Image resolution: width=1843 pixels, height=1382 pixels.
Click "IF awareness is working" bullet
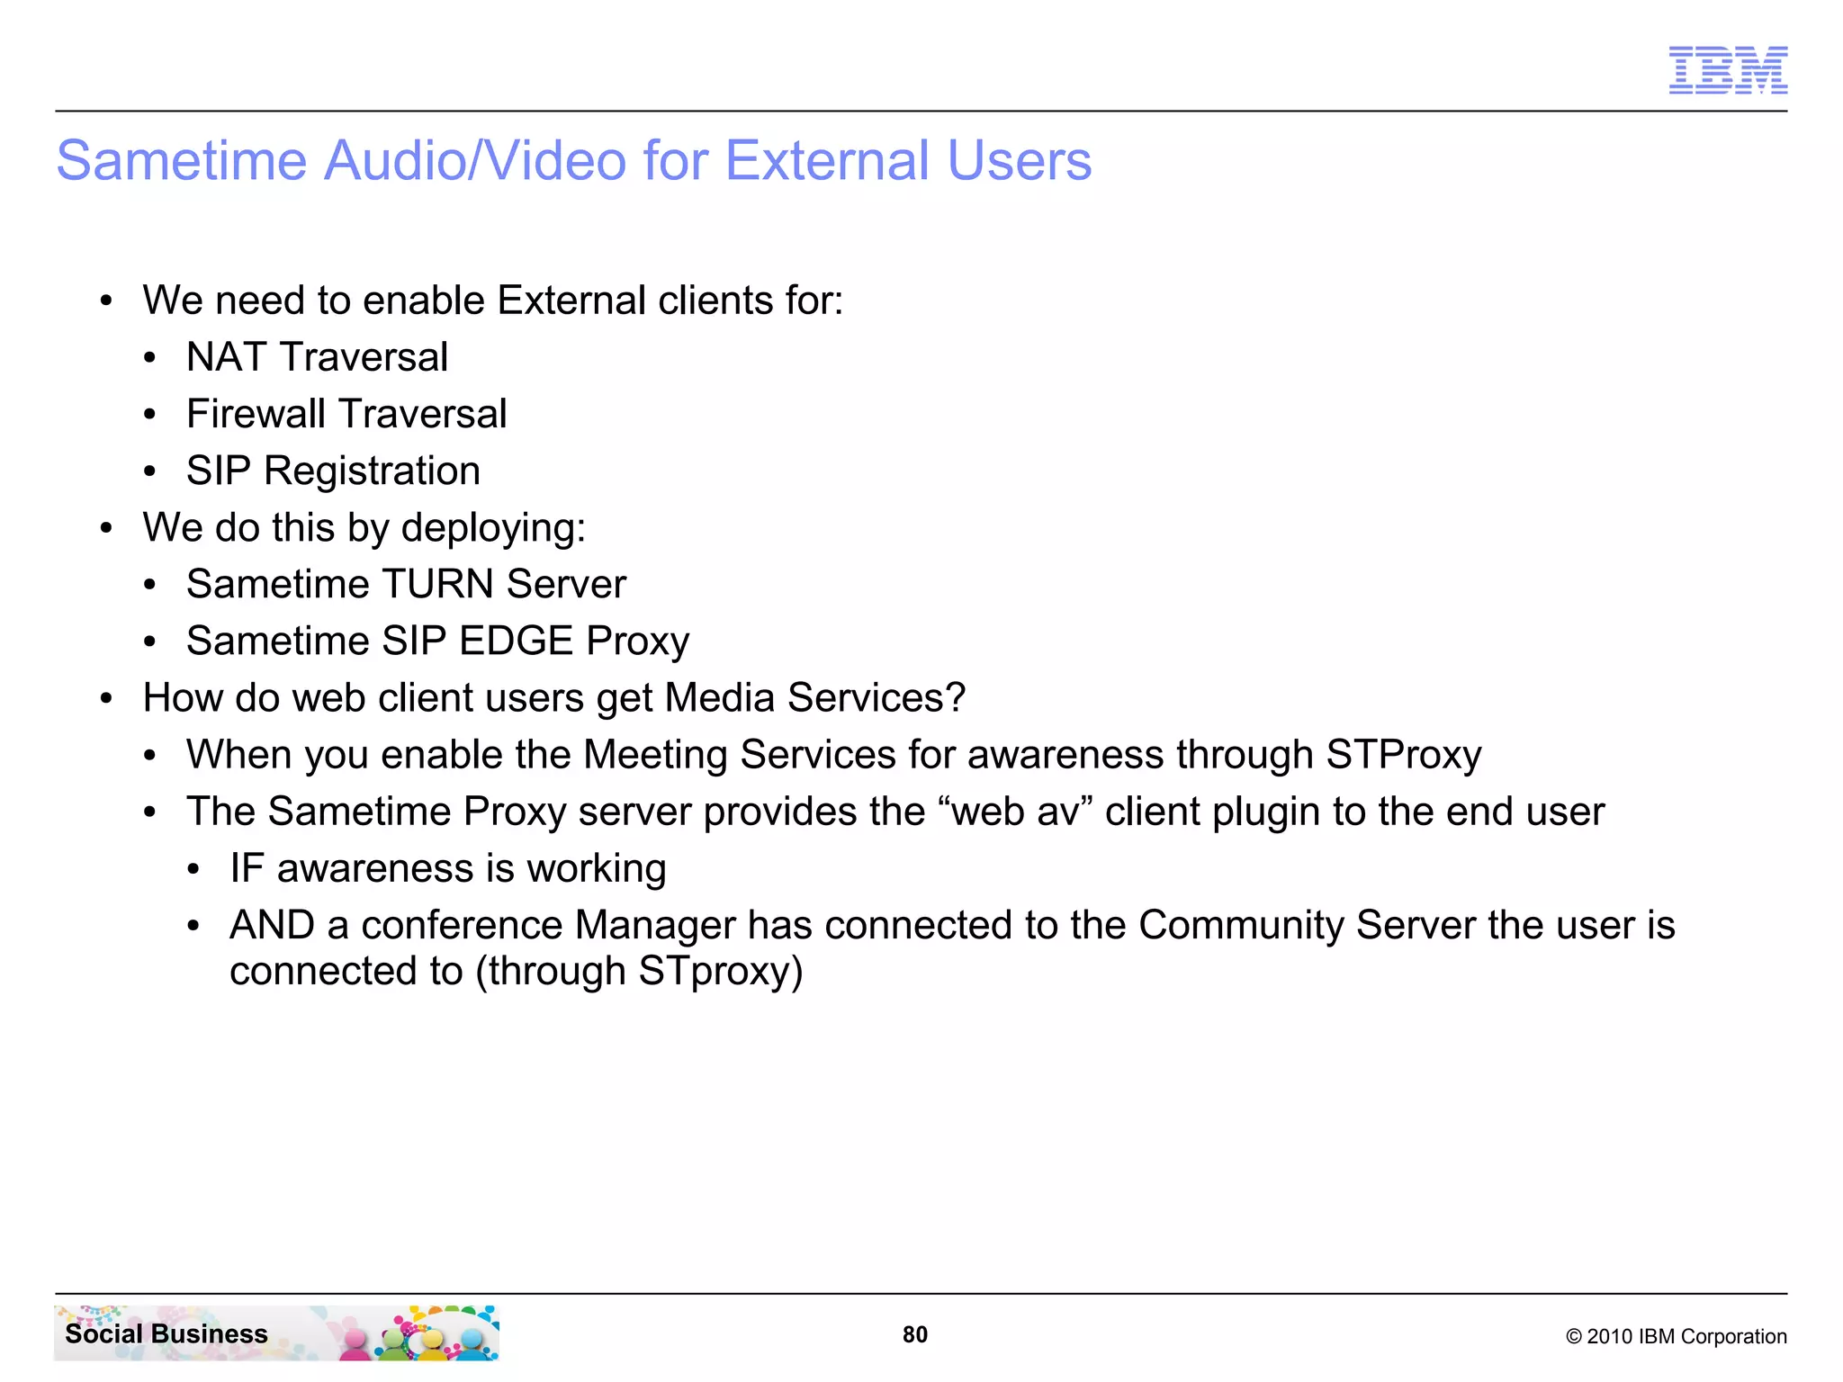pyautogui.click(x=448, y=868)
